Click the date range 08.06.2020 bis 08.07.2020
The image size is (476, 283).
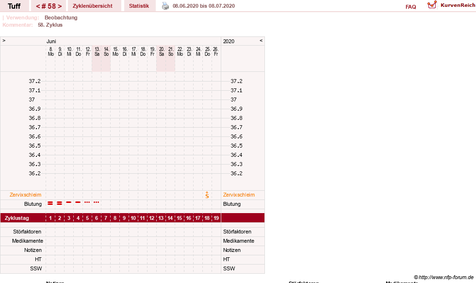tap(204, 6)
